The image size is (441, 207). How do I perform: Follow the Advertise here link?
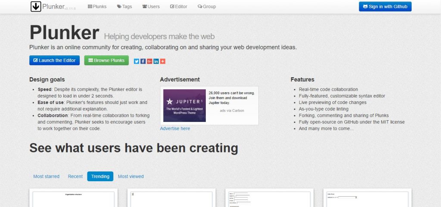(175, 128)
